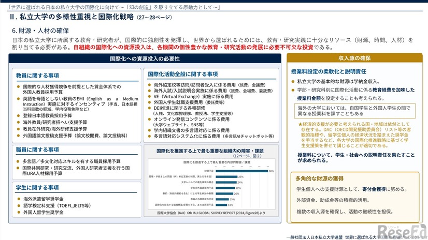Click the bullet '海外入試/入試説明会実施に係る費用'

point(213,91)
